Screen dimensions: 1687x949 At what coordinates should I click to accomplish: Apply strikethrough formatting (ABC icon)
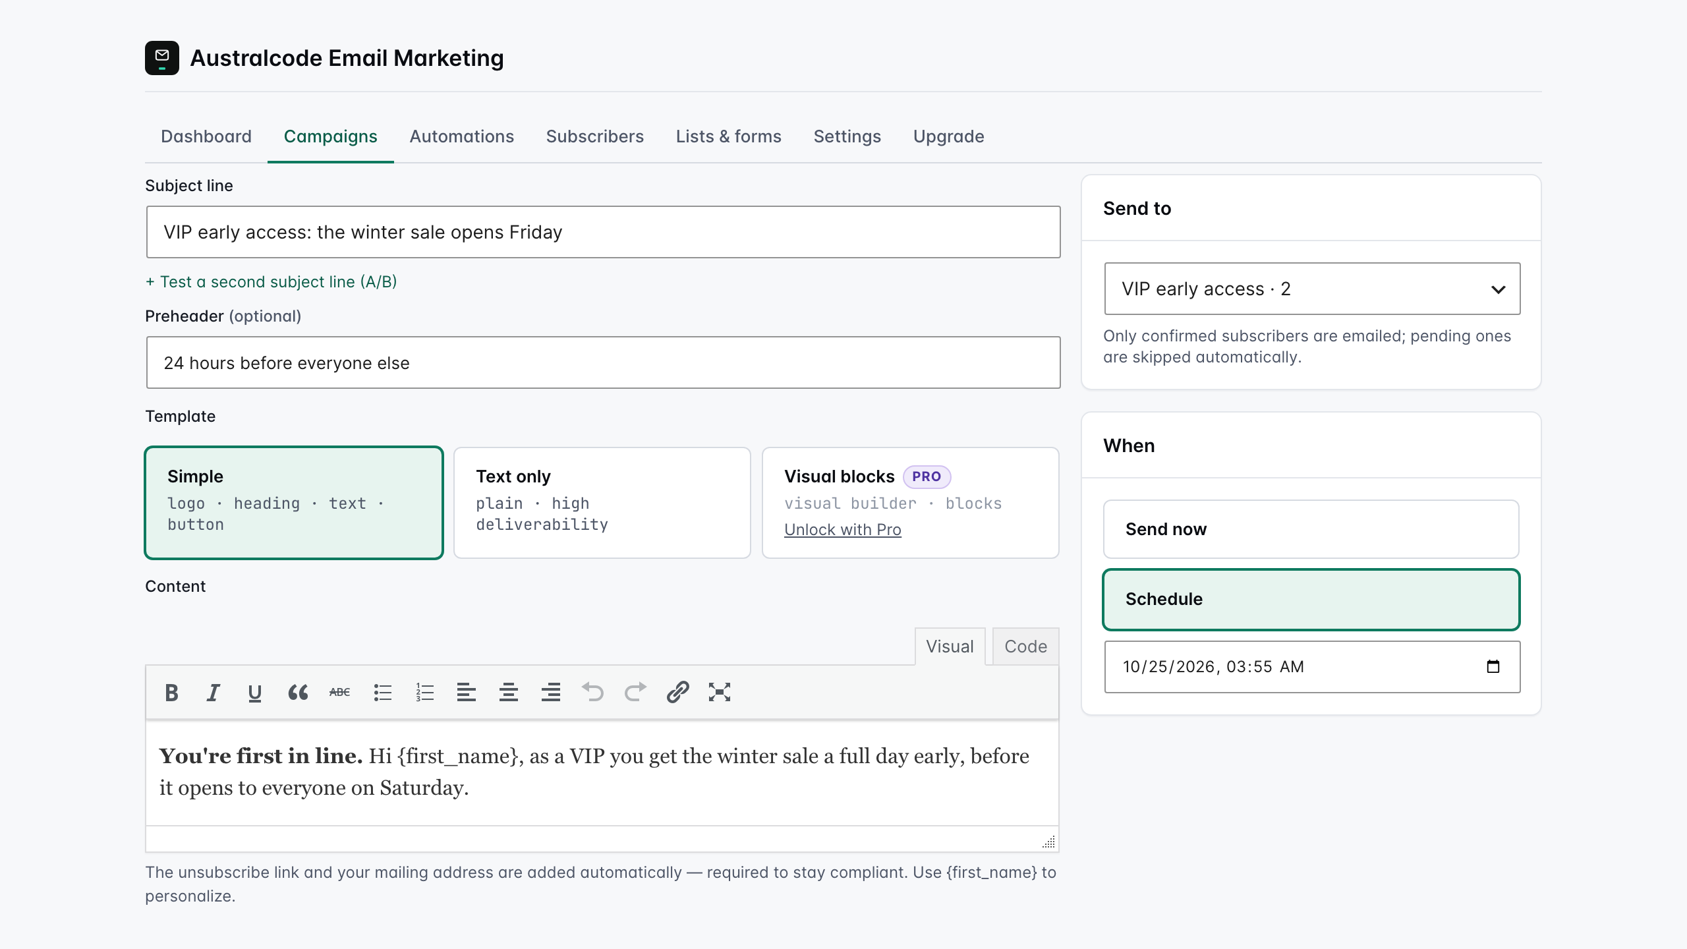click(340, 692)
